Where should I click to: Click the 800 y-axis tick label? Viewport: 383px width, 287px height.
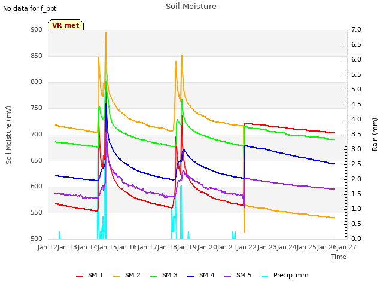click(37, 82)
